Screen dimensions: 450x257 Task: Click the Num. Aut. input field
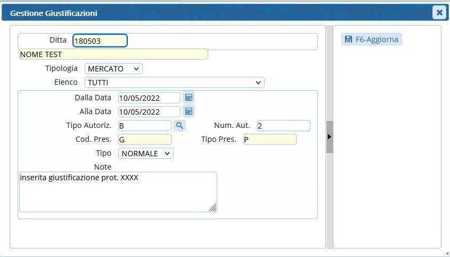click(x=283, y=126)
